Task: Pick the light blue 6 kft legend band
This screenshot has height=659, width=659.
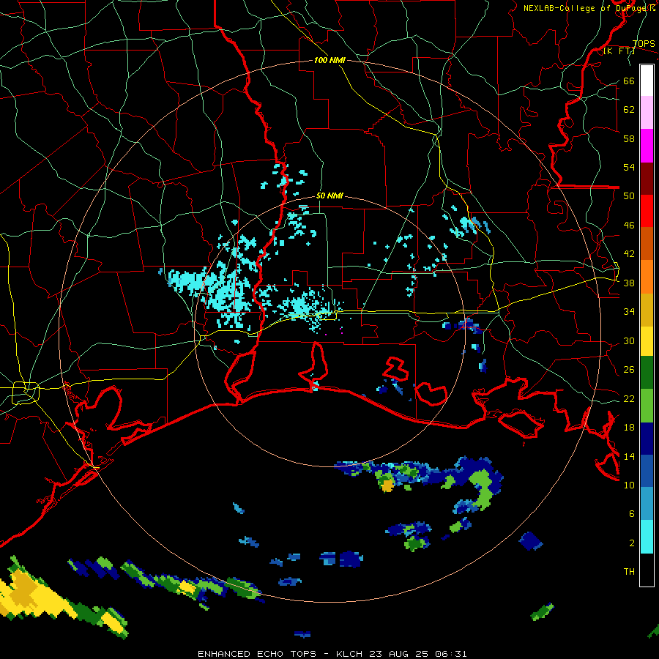Action: click(x=647, y=504)
